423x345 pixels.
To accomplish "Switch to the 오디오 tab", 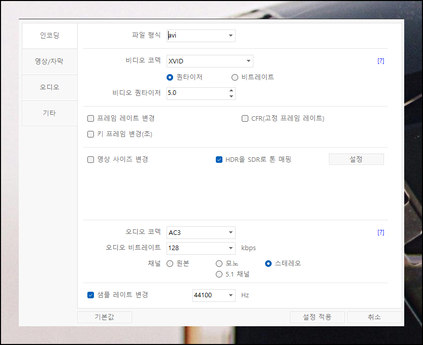I will click(50, 87).
